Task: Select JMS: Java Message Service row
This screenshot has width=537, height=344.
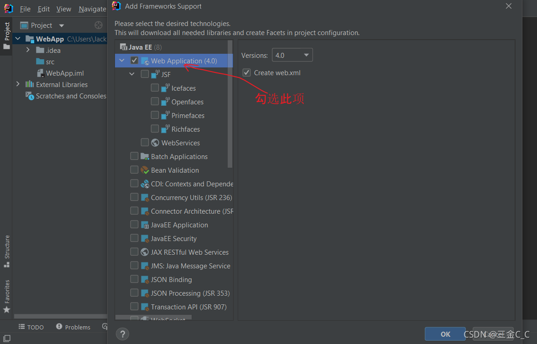Action: point(174,266)
